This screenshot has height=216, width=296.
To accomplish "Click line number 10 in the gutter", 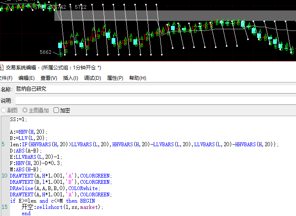I will tap(4, 176).
